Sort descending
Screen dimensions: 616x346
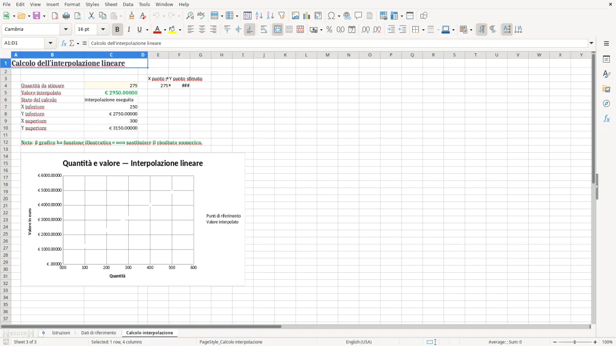(x=271, y=16)
